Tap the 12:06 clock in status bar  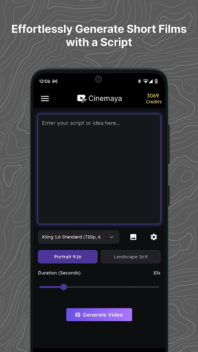point(45,81)
